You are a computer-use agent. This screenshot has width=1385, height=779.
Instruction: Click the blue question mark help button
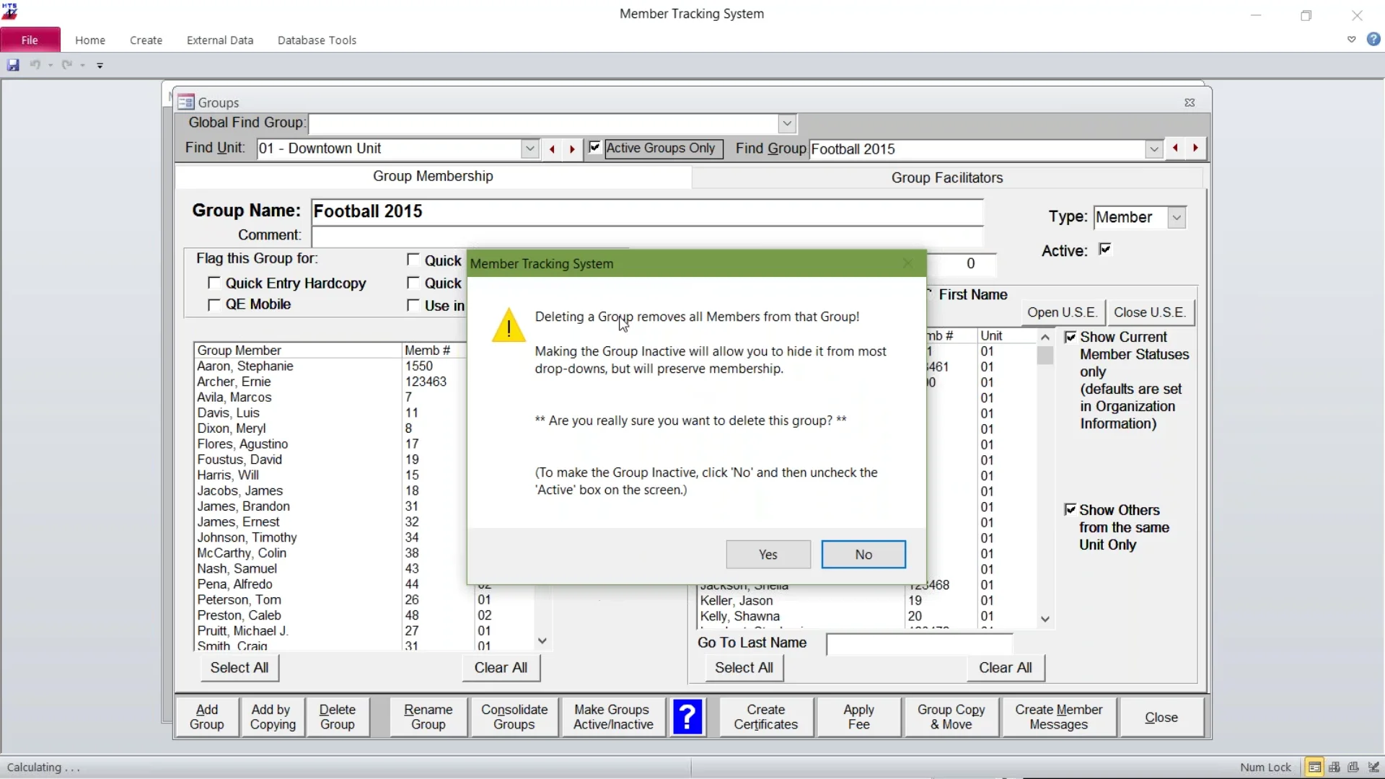[x=688, y=717]
